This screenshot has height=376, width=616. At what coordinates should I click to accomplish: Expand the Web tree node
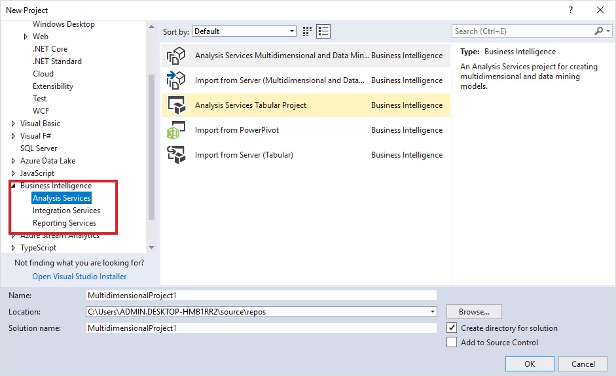click(26, 37)
